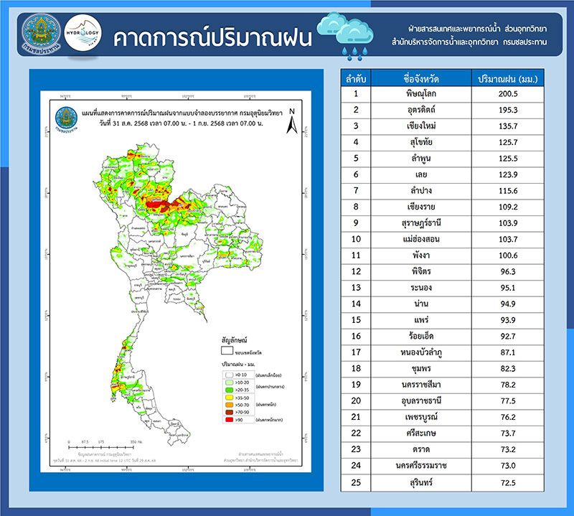Click province name 'อุบลราชธานี' in the table
The image size is (574, 516).
pos(421,400)
